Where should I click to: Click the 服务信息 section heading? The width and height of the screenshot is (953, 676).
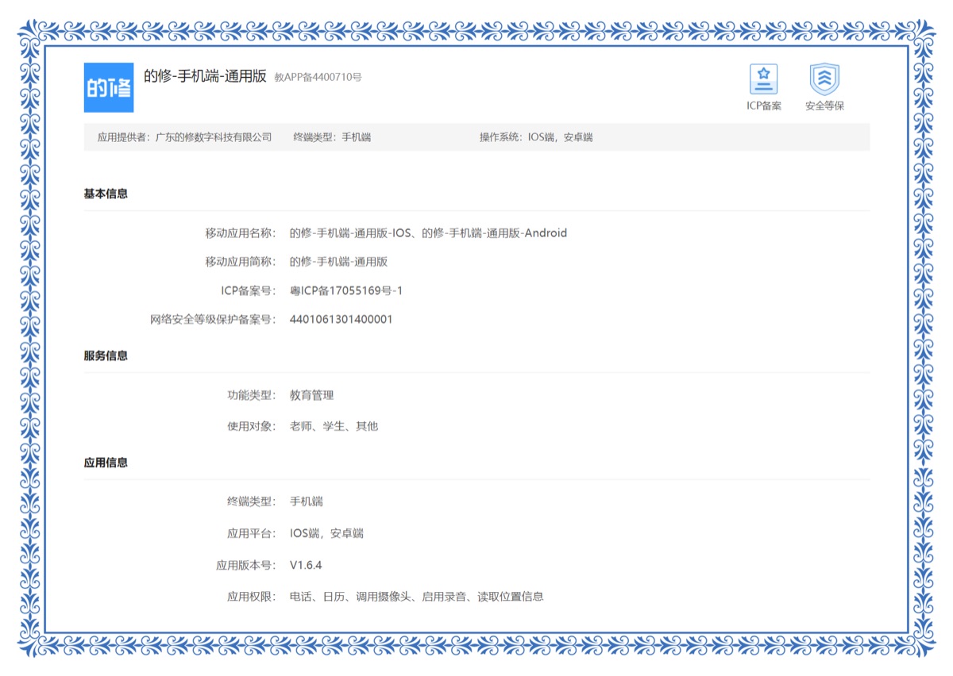click(x=106, y=356)
